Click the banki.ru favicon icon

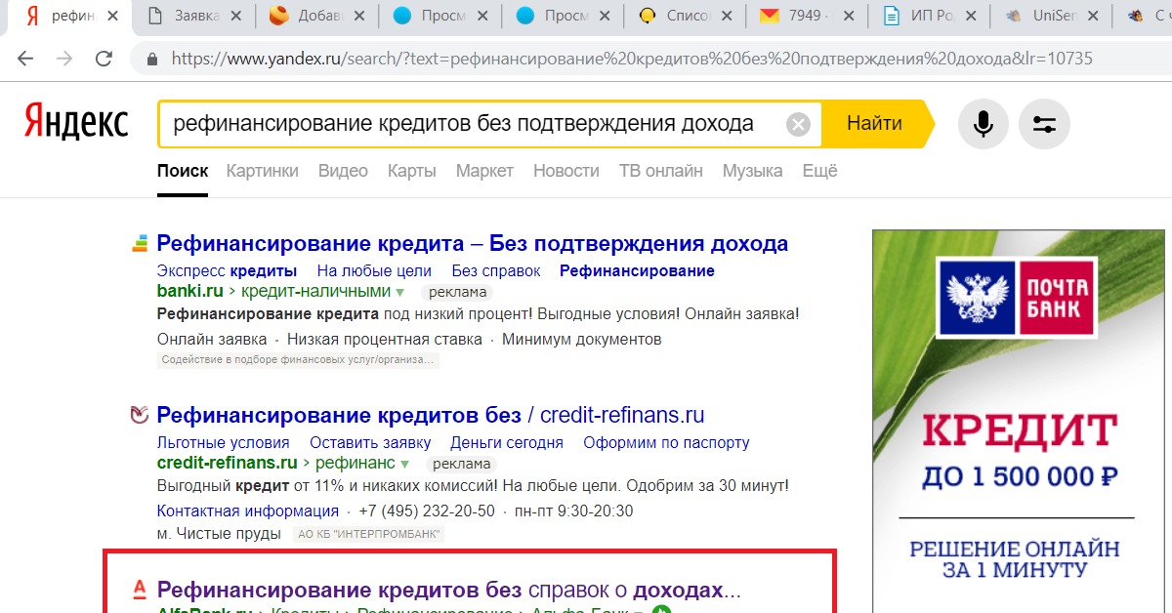[x=140, y=244]
